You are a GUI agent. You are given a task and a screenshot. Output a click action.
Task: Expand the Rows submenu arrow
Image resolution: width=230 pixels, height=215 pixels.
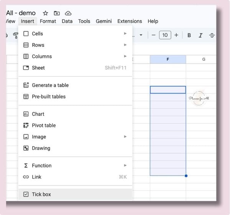(x=125, y=45)
